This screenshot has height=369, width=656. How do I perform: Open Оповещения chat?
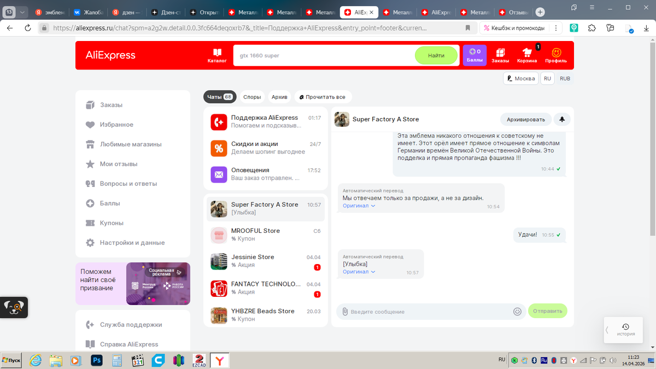point(266,174)
